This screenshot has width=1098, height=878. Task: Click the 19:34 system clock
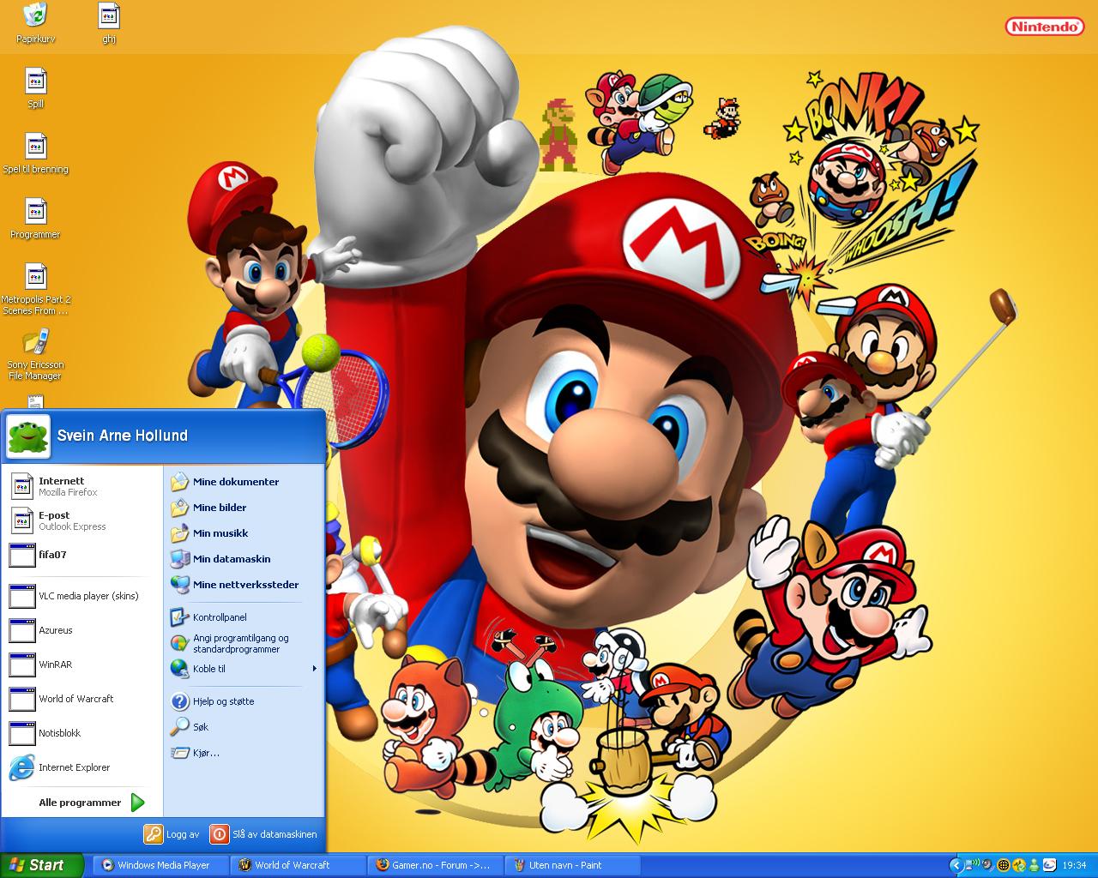(1074, 865)
